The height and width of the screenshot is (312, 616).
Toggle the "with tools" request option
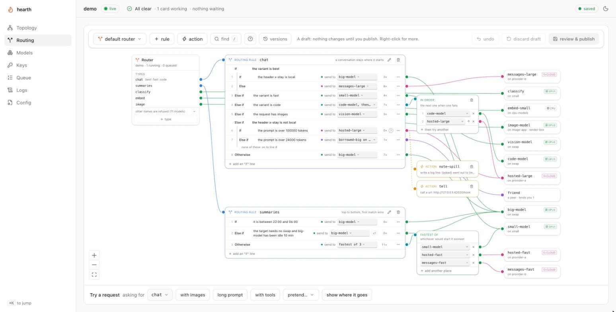point(265,295)
